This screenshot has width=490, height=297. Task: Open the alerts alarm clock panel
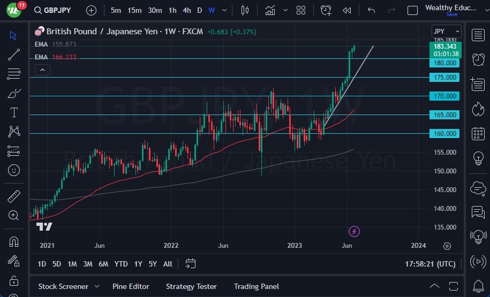pyautogui.click(x=478, y=59)
